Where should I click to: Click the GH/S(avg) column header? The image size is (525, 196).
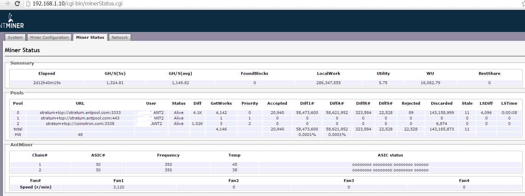tap(180, 73)
